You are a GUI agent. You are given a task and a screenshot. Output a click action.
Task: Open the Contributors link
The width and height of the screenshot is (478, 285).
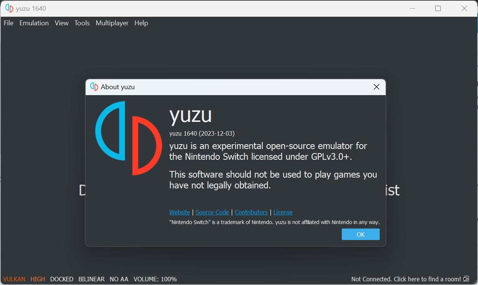(x=251, y=212)
